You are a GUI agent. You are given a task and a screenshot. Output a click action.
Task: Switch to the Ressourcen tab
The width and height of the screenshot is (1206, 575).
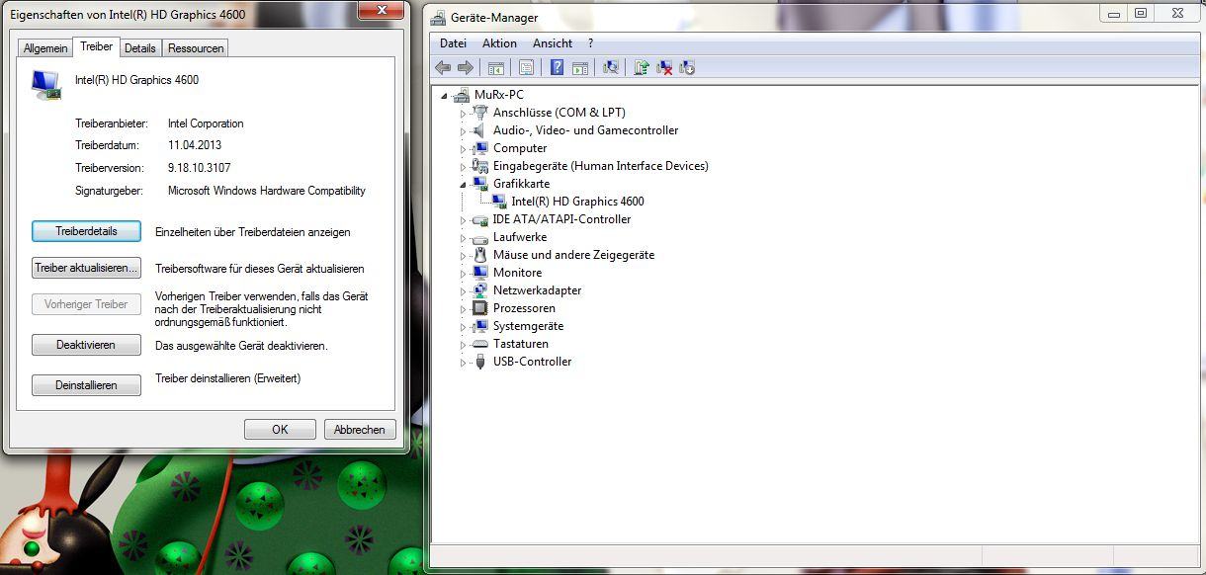pyautogui.click(x=196, y=48)
